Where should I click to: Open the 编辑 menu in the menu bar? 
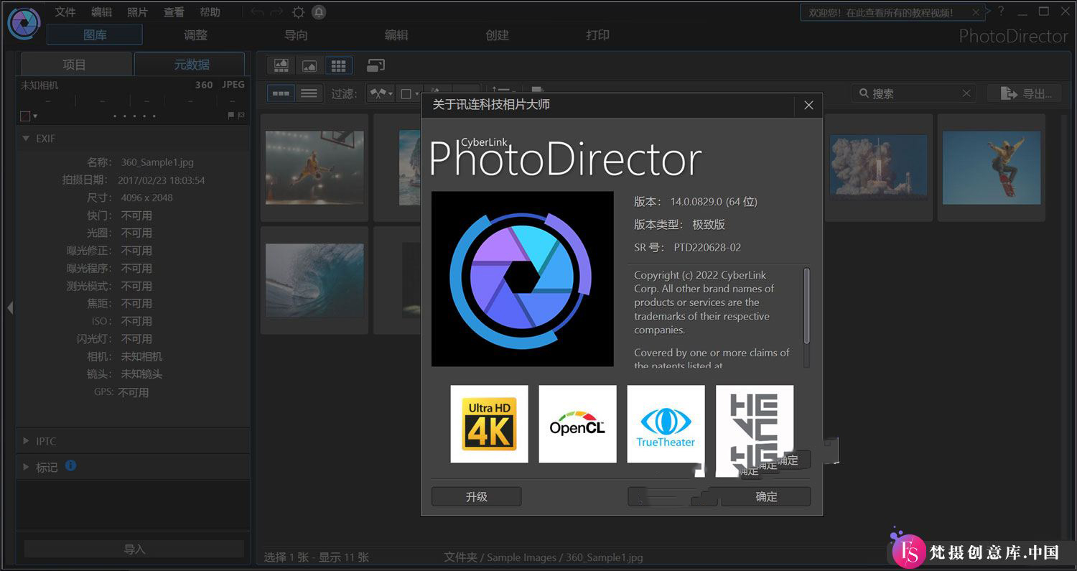click(x=101, y=12)
